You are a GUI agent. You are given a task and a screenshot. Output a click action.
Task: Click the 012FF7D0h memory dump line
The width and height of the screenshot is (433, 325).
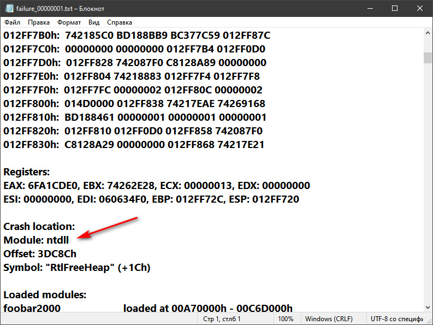pyautogui.click(x=135, y=62)
